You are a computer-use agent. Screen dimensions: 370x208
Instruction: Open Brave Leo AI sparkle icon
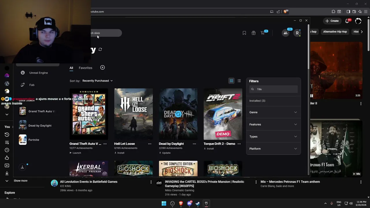(360, 12)
